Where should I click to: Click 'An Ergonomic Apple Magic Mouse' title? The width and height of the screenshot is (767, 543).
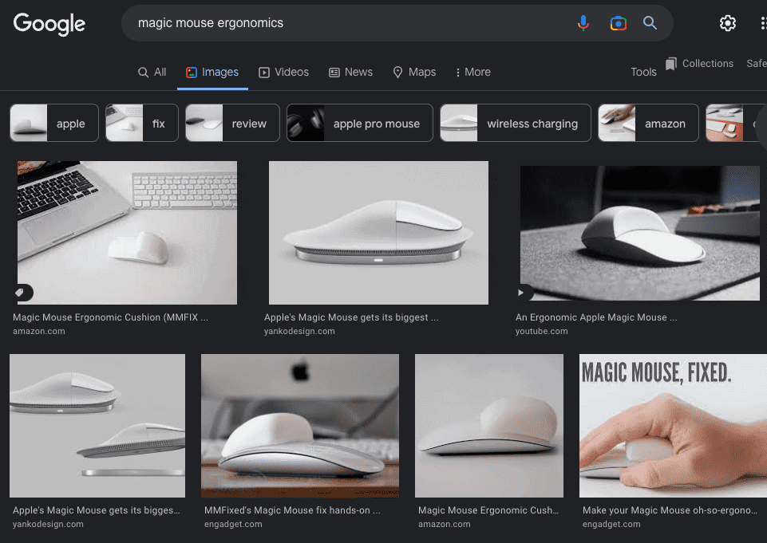coord(596,317)
